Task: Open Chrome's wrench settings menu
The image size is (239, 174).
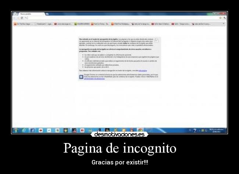Action: pos(224,18)
